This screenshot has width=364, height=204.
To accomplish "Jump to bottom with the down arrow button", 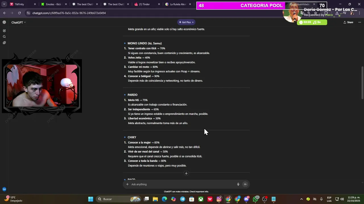I will tap(186, 173).
